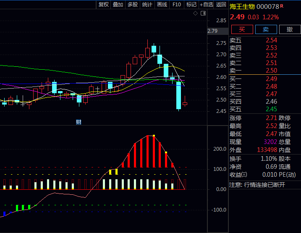Click the diamond marker icon above the chart

[195, 13]
